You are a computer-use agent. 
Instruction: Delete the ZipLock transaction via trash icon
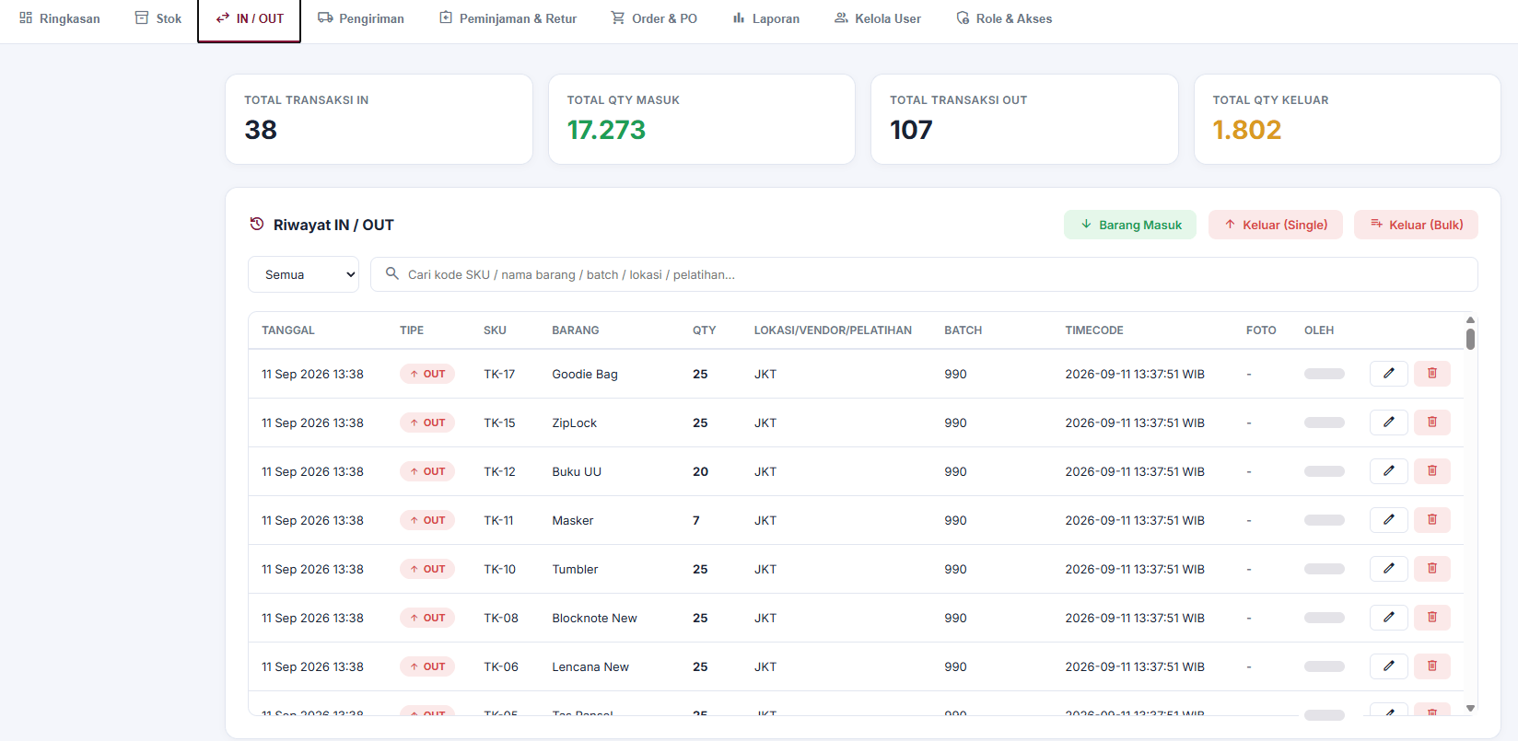point(1431,423)
